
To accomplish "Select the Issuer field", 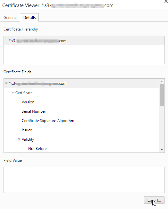I will [x=27, y=130].
